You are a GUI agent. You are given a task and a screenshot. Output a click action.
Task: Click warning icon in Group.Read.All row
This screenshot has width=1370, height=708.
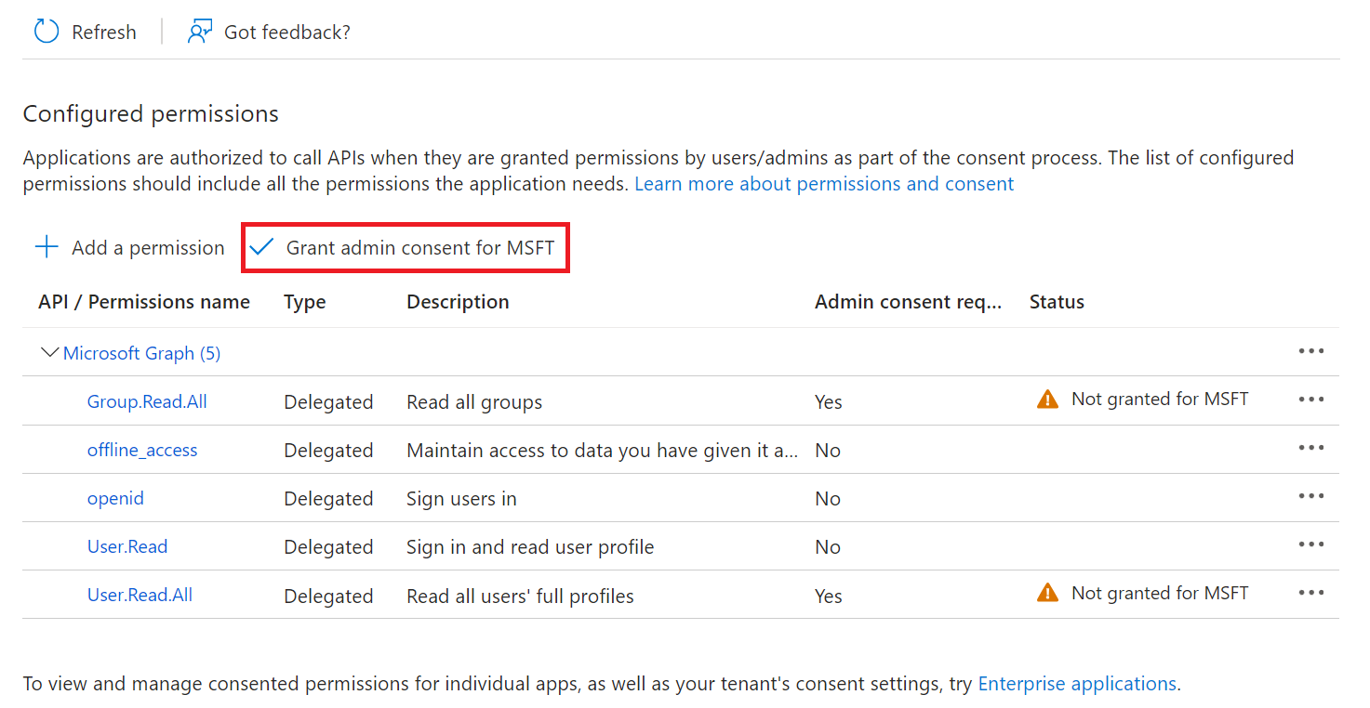(x=1047, y=400)
